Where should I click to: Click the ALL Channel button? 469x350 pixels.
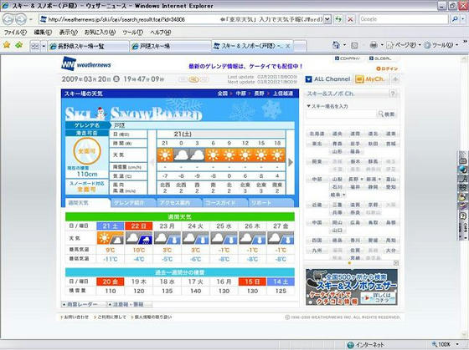(x=328, y=79)
